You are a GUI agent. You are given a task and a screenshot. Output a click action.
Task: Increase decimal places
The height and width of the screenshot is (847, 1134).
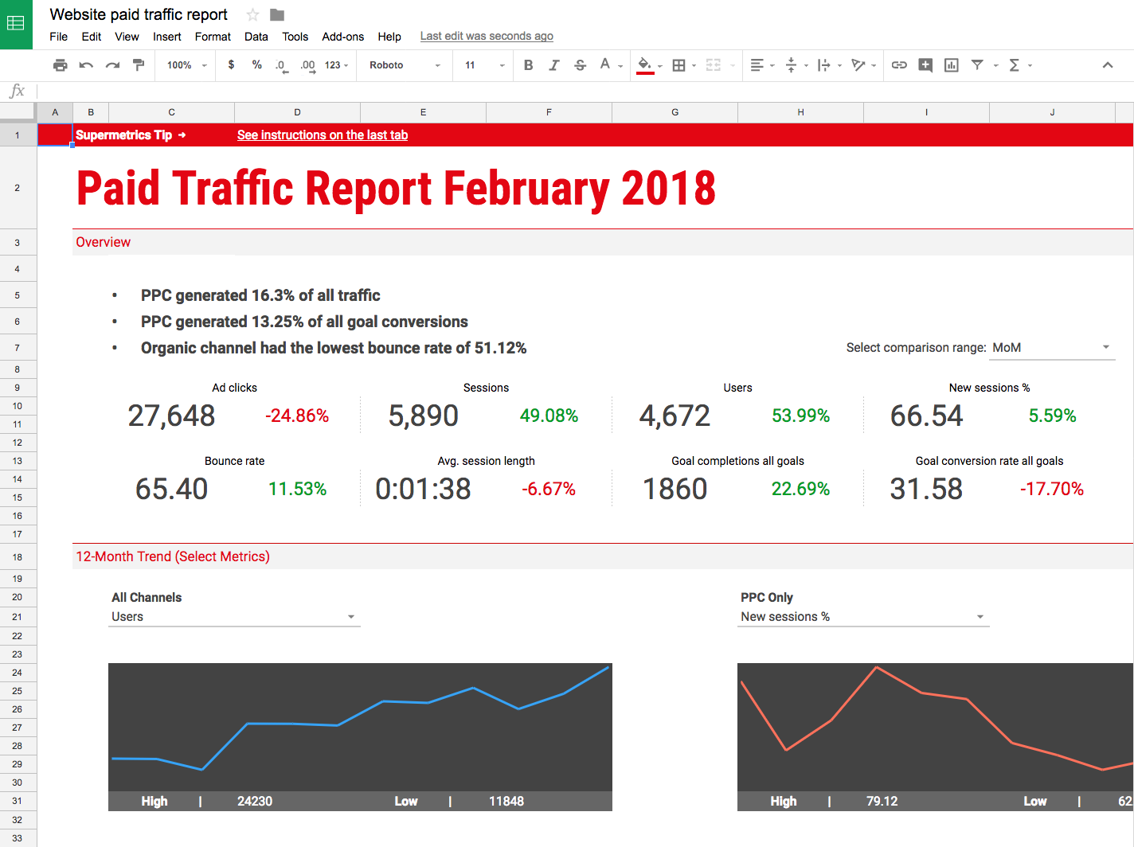pyautogui.click(x=307, y=65)
